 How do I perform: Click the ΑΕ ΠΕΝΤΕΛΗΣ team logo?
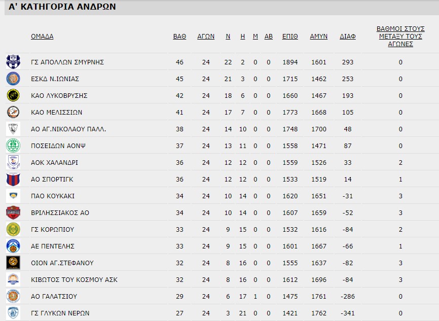pyautogui.click(x=13, y=246)
